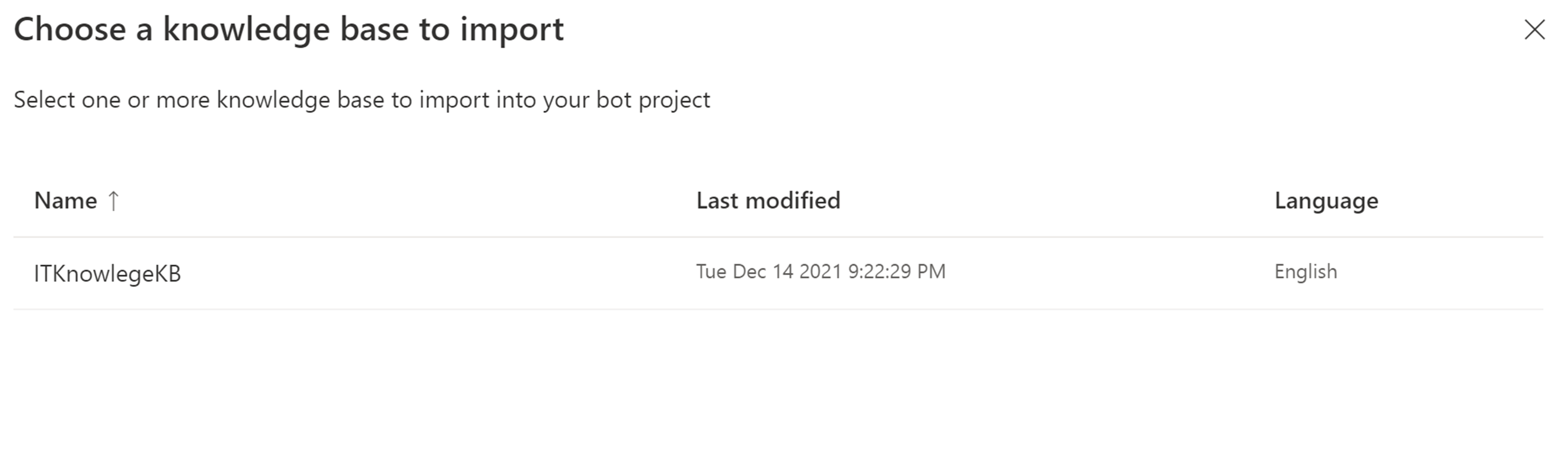Click the English language cell
Viewport: 1561px width, 464px height.
[x=1305, y=272]
